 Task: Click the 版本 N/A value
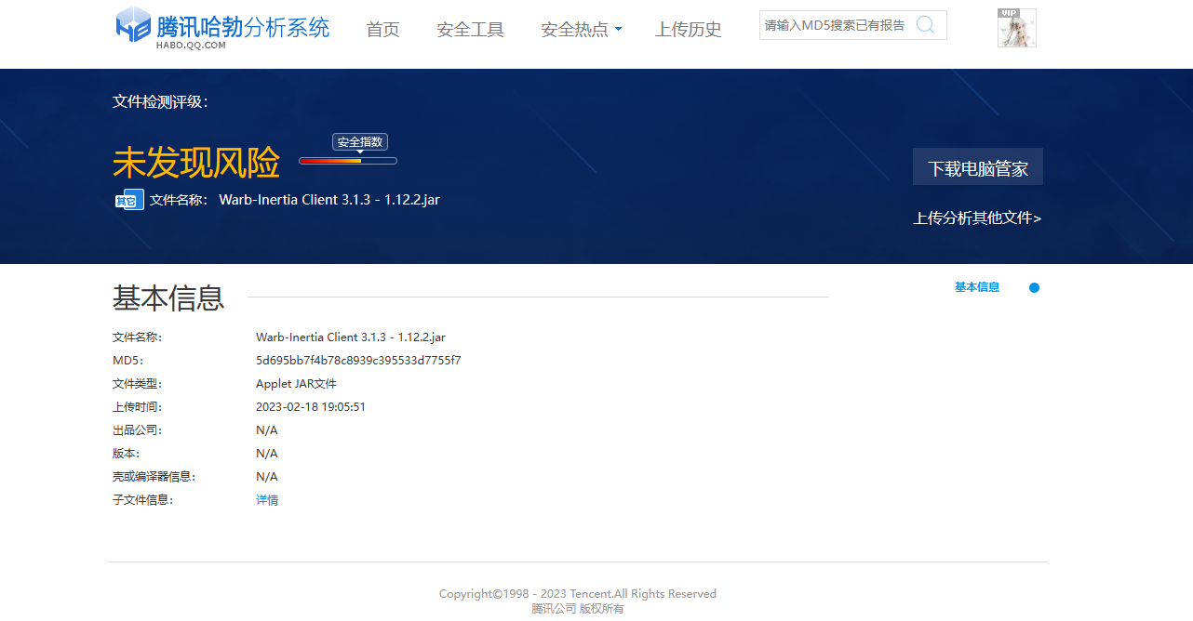coord(267,454)
